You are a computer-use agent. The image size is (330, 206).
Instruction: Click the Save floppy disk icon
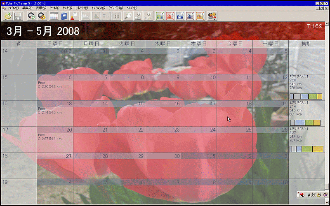(18, 16)
